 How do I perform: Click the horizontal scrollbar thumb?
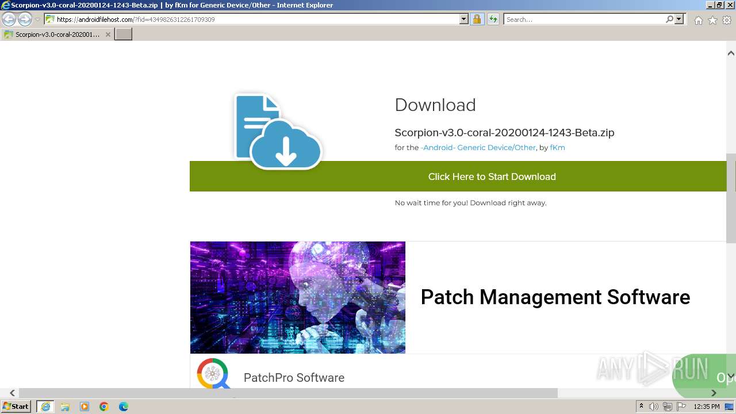pos(287,393)
